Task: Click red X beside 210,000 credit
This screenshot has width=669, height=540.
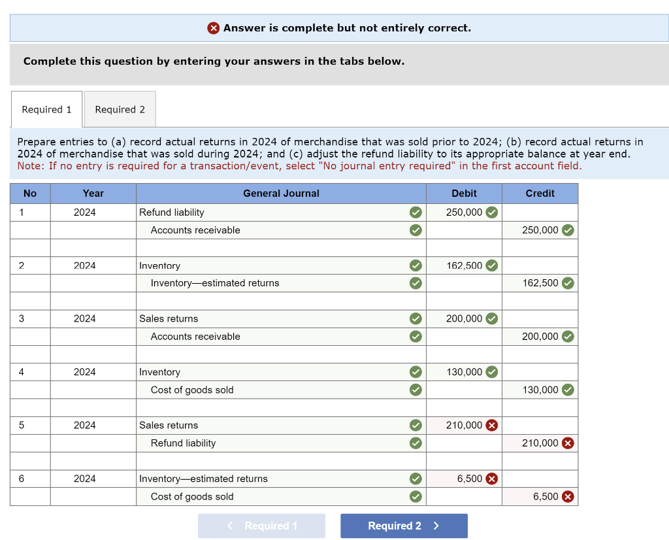Action: (568, 443)
